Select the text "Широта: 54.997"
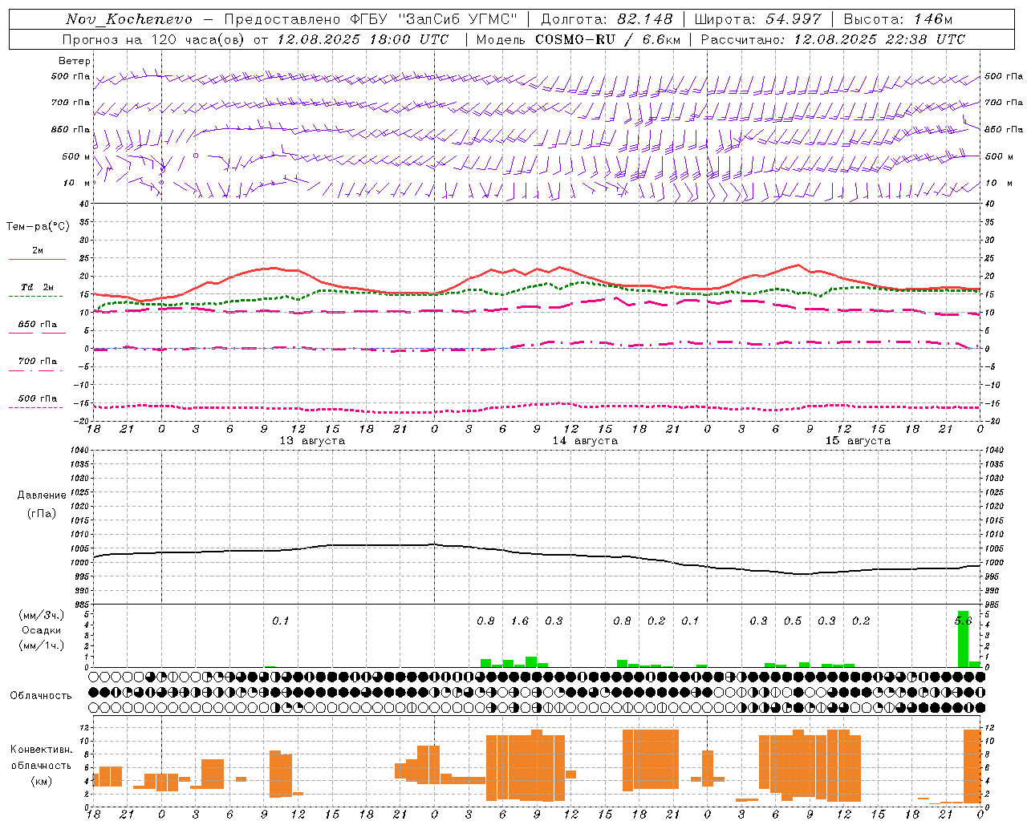1027x821 pixels. [x=758, y=19]
